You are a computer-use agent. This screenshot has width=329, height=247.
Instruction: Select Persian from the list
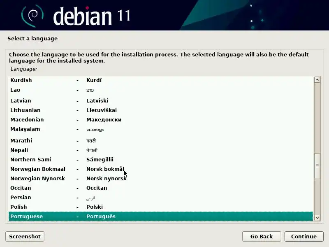[160, 198]
